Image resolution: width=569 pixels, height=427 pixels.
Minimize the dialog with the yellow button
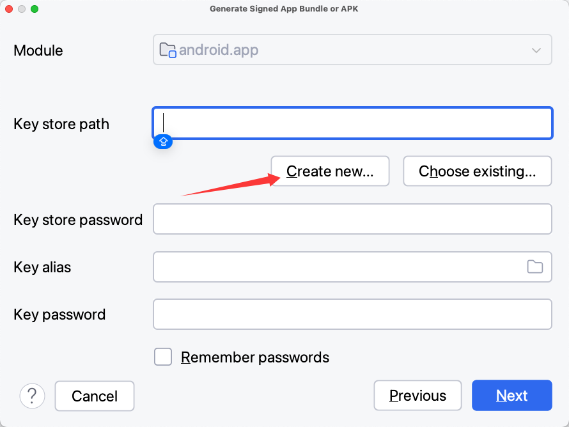pyautogui.click(x=22, y=9)
